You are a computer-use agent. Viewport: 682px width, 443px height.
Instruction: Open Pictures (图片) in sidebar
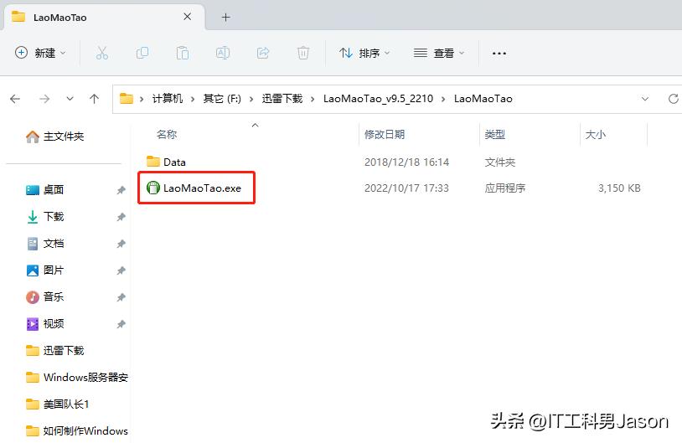[44, 270]
